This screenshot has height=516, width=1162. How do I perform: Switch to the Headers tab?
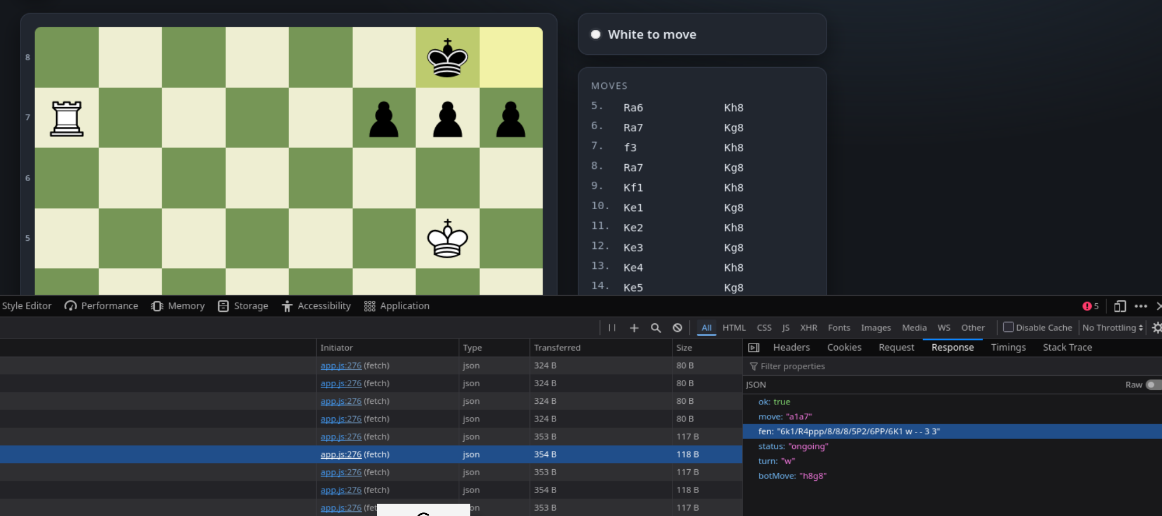(791, 347)
